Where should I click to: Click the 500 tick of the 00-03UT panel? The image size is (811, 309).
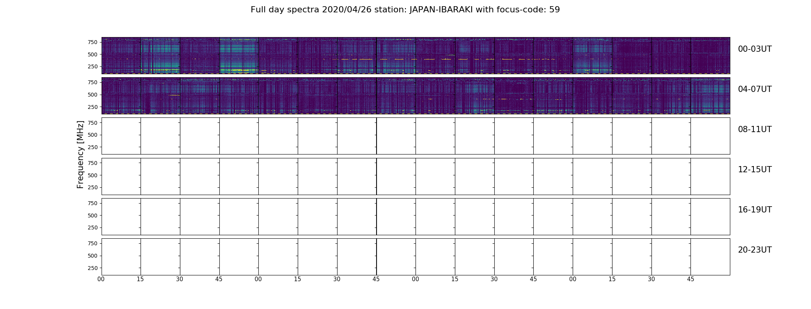93,54
